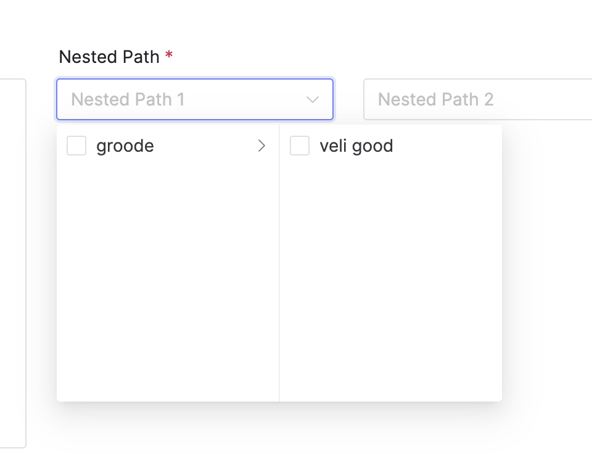Image resolution: width=592 pixels, height=454 pixels.
Task: Toggle the square box left of groode
Action: coord(76,146)
